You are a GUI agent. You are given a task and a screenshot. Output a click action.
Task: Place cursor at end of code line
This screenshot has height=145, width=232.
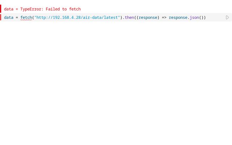206,17
